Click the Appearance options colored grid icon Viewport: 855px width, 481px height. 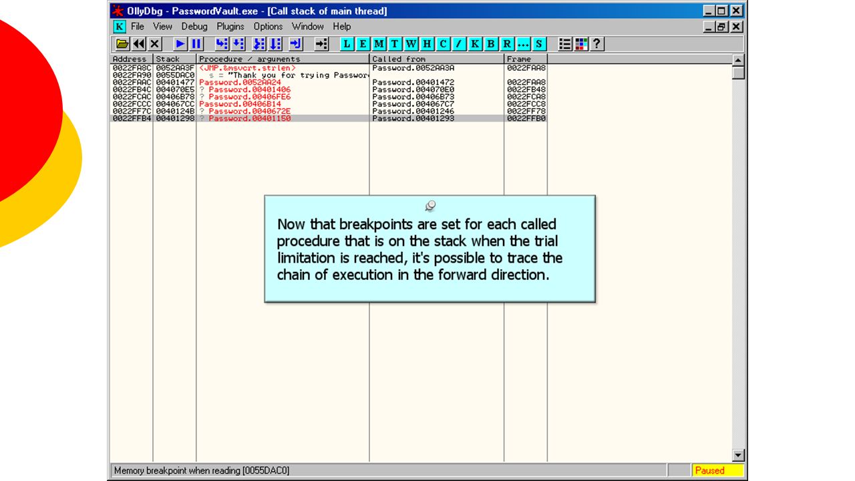point(581,44)
